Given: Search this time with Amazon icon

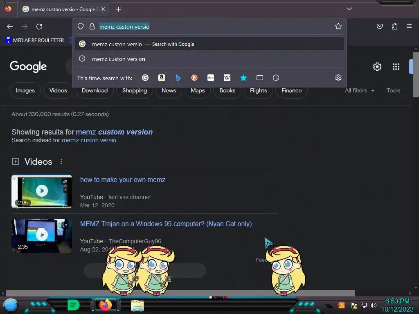Looking at the screenshot, I should click(161, 78).
